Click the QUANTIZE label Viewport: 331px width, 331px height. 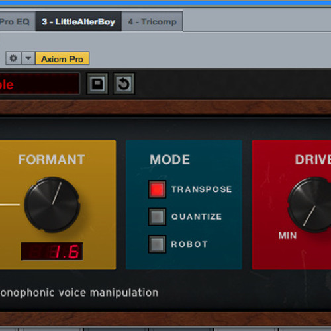(197, 216)
